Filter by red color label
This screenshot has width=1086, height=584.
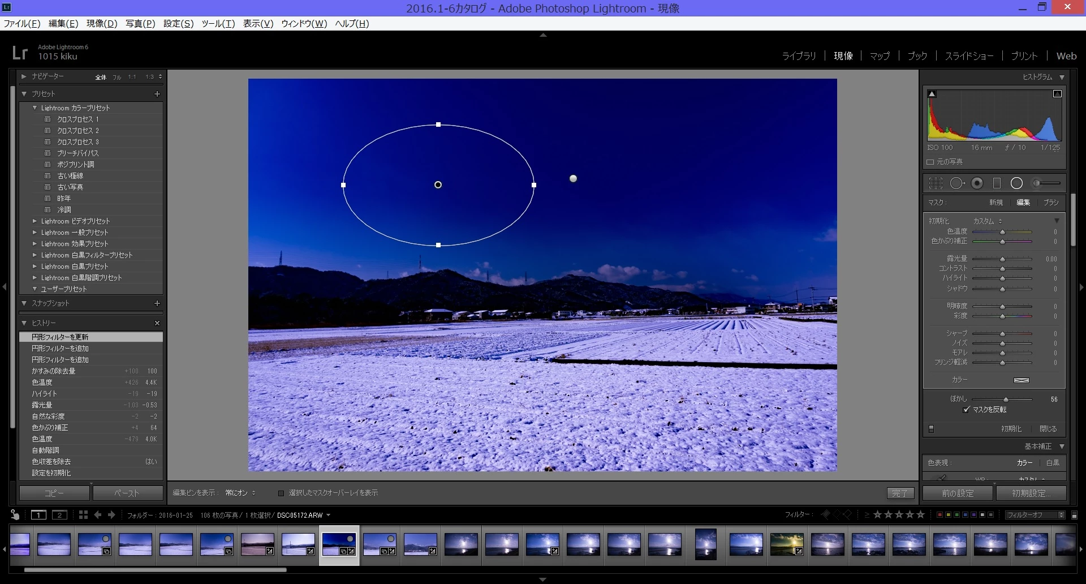[940, 514]
